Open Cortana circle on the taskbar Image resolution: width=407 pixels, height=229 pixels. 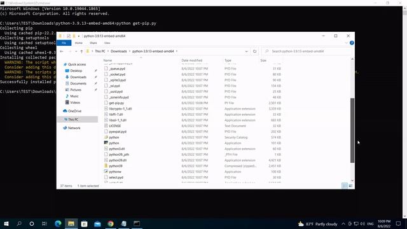point(32,223)
